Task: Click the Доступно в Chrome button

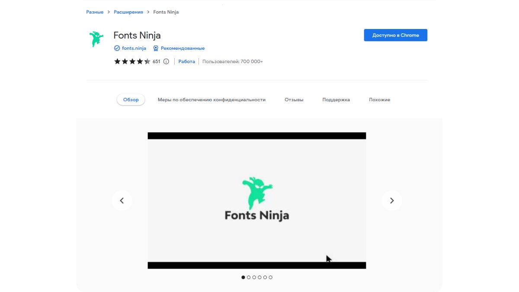Action: point(395,35)
